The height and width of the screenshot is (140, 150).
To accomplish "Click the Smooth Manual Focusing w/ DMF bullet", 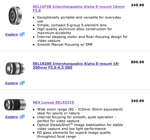I will 65,44.
